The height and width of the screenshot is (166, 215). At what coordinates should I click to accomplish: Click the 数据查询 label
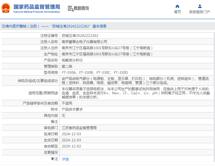(81, 8)
